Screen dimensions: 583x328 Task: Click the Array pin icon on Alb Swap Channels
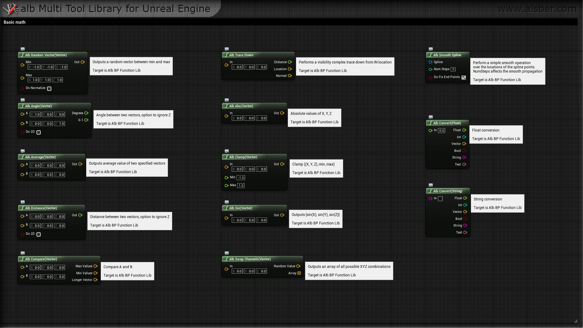[299, 273]
